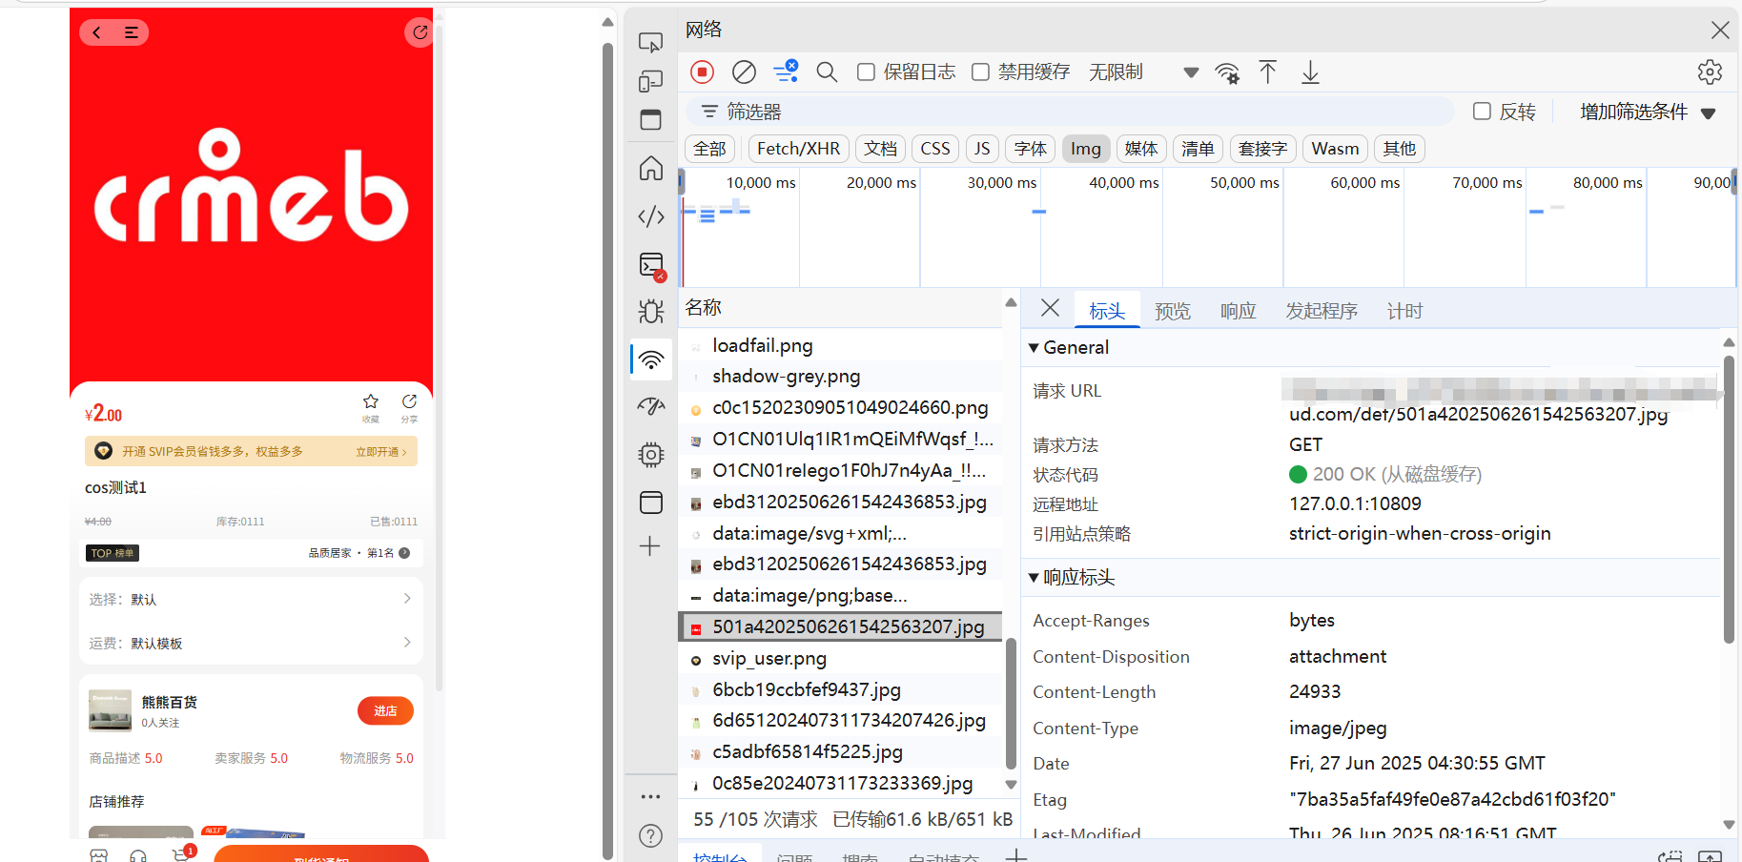Screen dimensions: 1742x862
Task: Select inspect element tool icon
Action: pyautogui.click(x=650, y=42)
